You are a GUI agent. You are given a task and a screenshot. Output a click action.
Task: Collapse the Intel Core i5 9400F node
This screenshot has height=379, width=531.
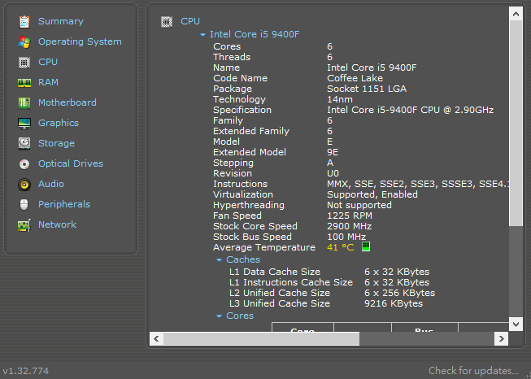tap(202, 34)
